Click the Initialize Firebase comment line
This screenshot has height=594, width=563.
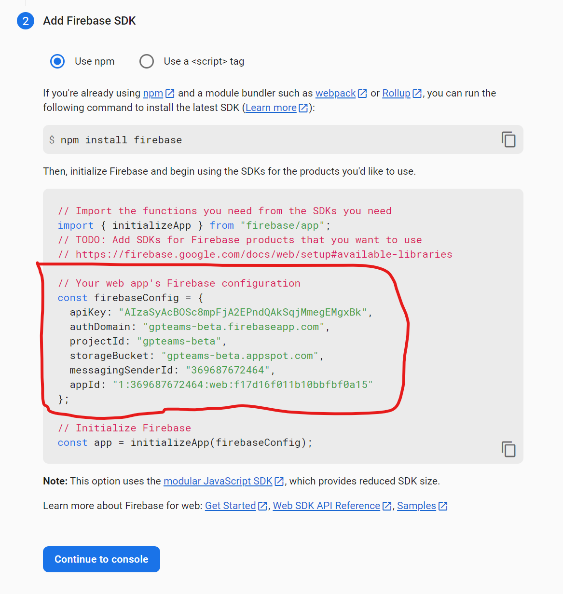click(124, 428)
